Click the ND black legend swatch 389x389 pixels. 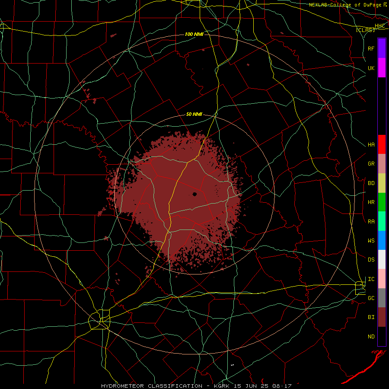[382, 336]
